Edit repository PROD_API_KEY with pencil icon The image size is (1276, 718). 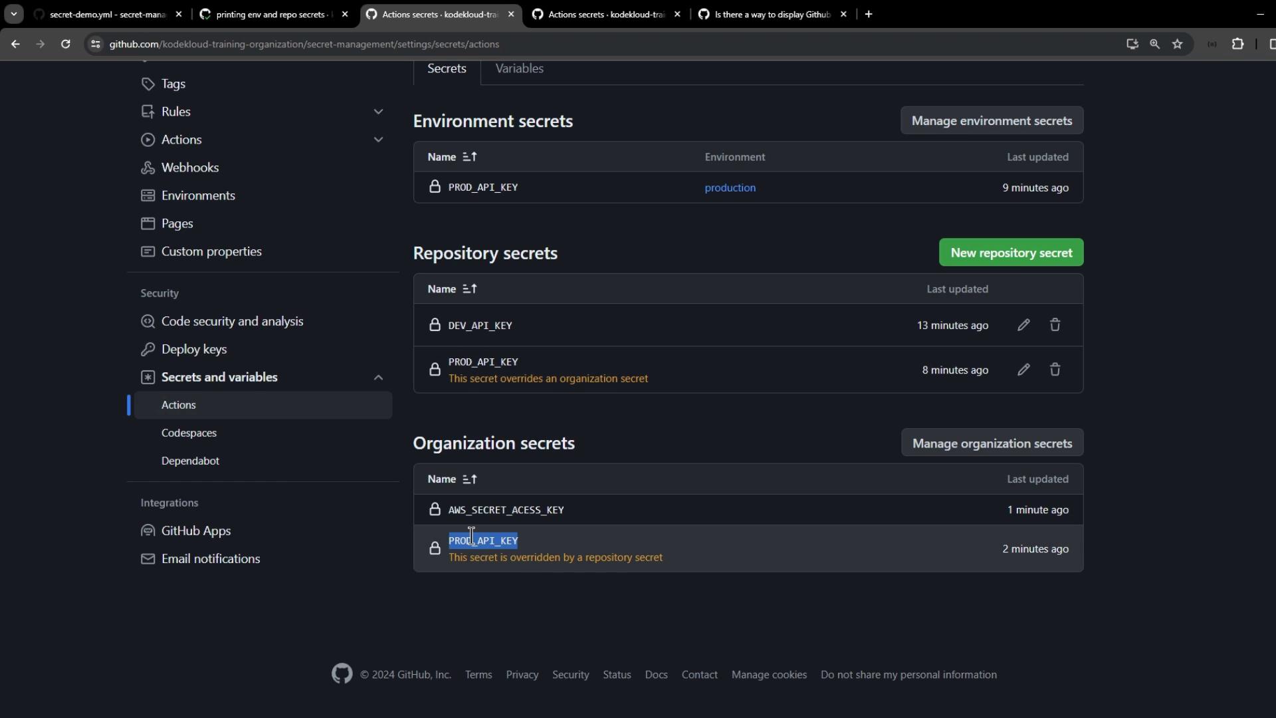[x=1023, y=370]
